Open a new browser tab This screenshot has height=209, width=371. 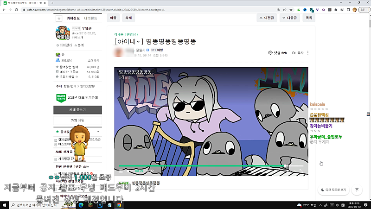pos(52,3)
